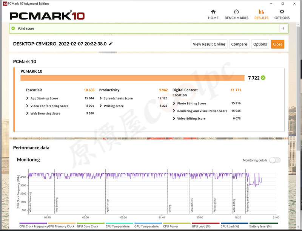Click View Result Online button
Image resolution: width=302 pixels, height=231 pixels.
pyautogui.click(x=209, y=44)
